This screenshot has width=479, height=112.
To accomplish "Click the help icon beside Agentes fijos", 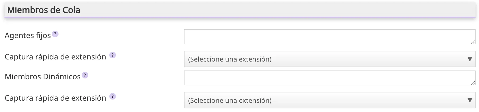I will pyautogui.click(x=55, y=34).
